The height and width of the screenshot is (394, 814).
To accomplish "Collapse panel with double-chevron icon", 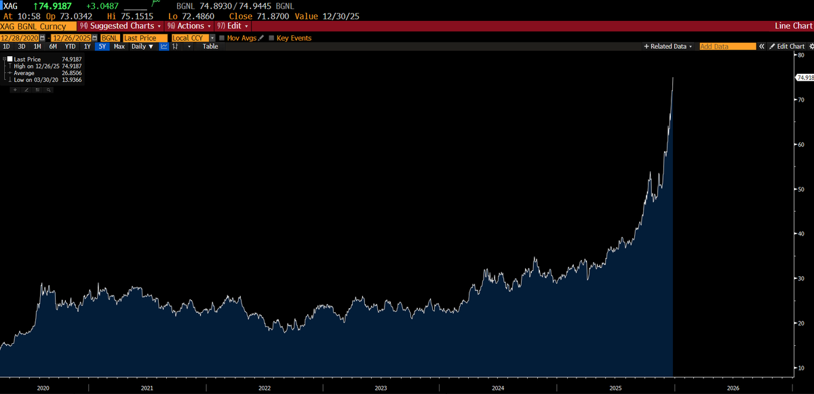I will pos(761,46).
